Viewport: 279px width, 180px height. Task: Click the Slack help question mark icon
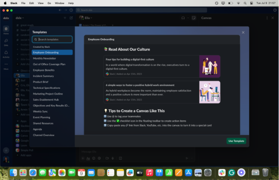(275, 10)
